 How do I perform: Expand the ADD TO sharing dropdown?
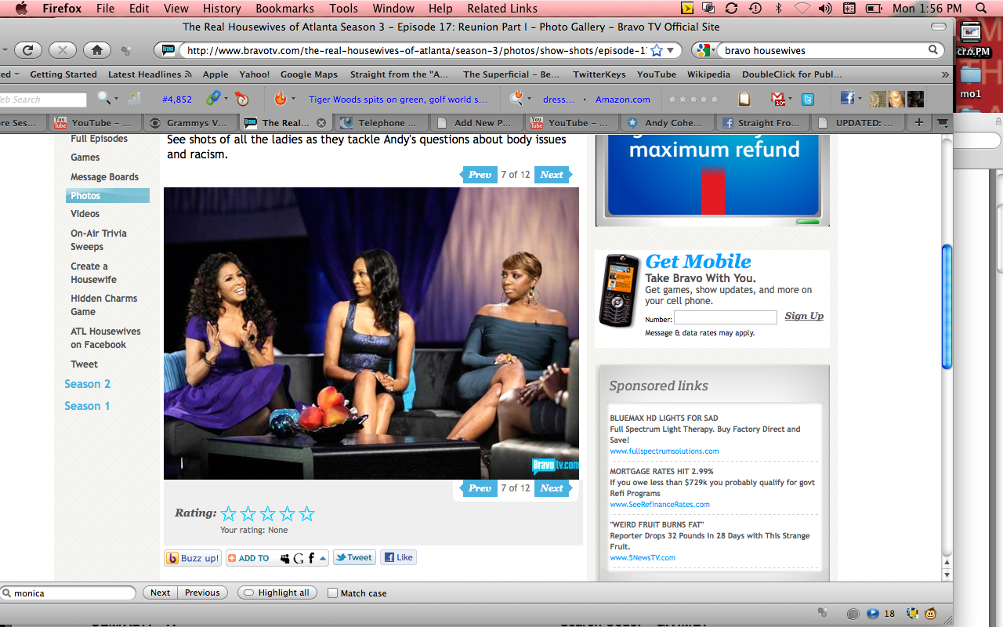[322, 558]
